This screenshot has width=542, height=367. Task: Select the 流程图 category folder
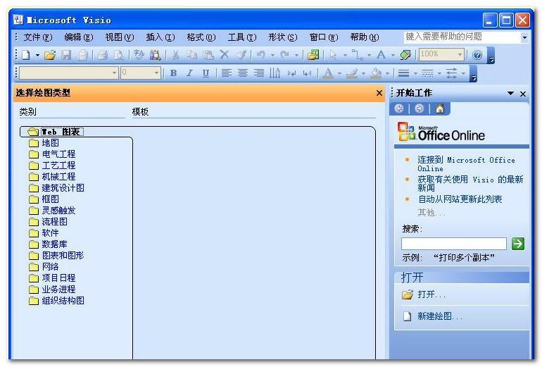point(48,222)
